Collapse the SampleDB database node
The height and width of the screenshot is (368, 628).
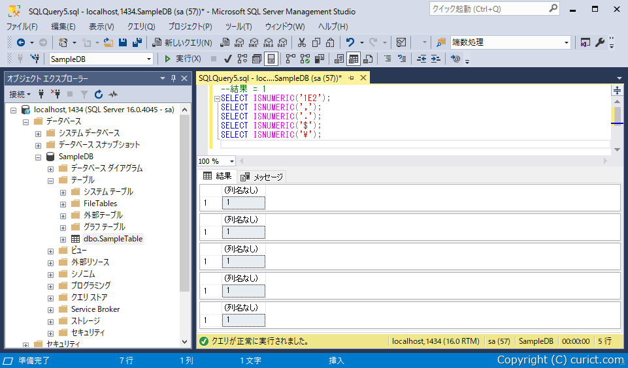(39, 157)
